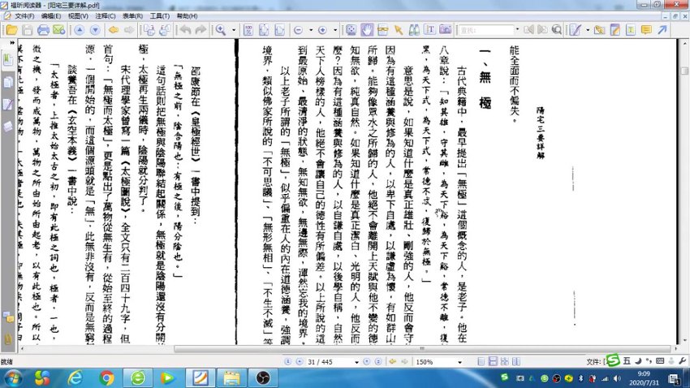The width and height of the screenshot is (690, 388).
Task: Open the 文件(F) menu
Action: pos(24,16)
